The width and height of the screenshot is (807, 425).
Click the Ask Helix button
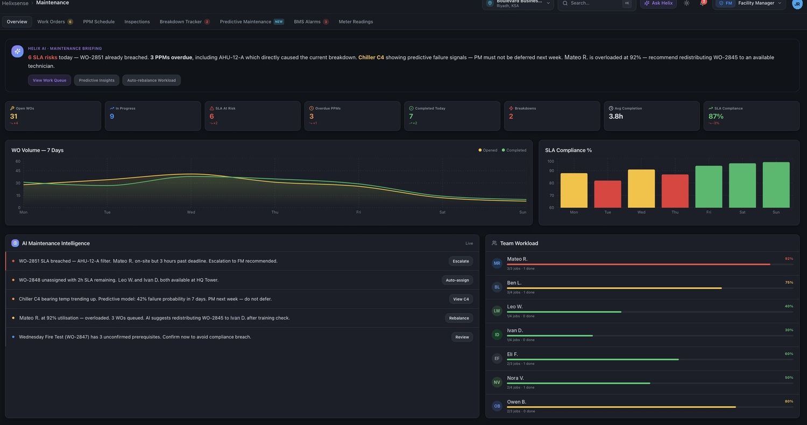coord(659,3)
